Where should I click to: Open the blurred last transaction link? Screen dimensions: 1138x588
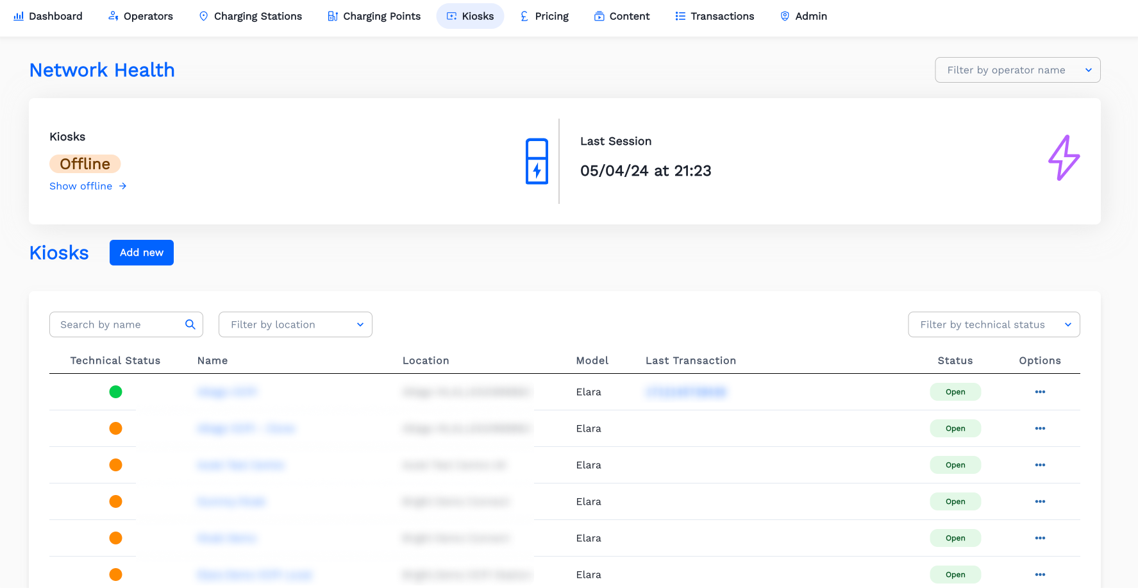pos(685,392)
